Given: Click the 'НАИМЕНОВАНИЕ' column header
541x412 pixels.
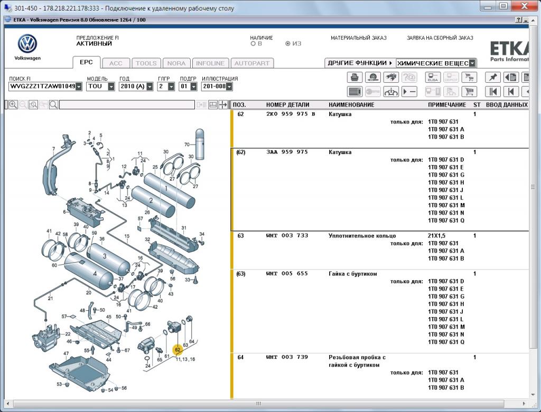Looking at the screenshot, I should pos(351,105).
